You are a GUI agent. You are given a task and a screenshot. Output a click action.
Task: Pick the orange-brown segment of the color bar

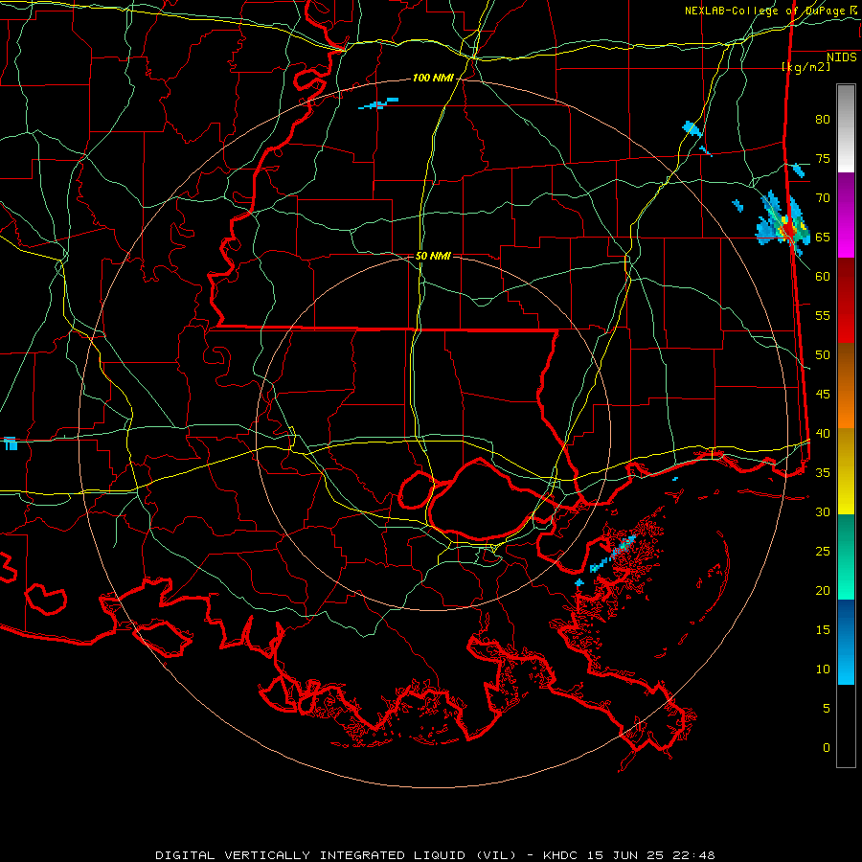(846, 386)
